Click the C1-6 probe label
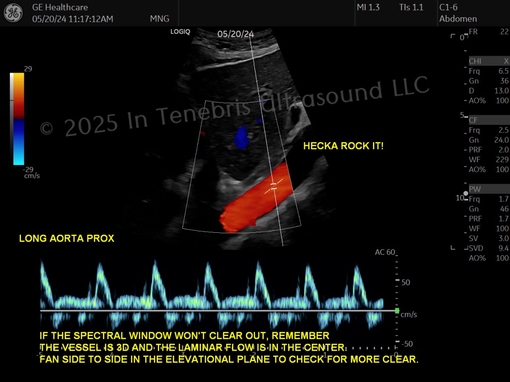The height and width of the screenshot is (382, 510). [x=448, y=7]
